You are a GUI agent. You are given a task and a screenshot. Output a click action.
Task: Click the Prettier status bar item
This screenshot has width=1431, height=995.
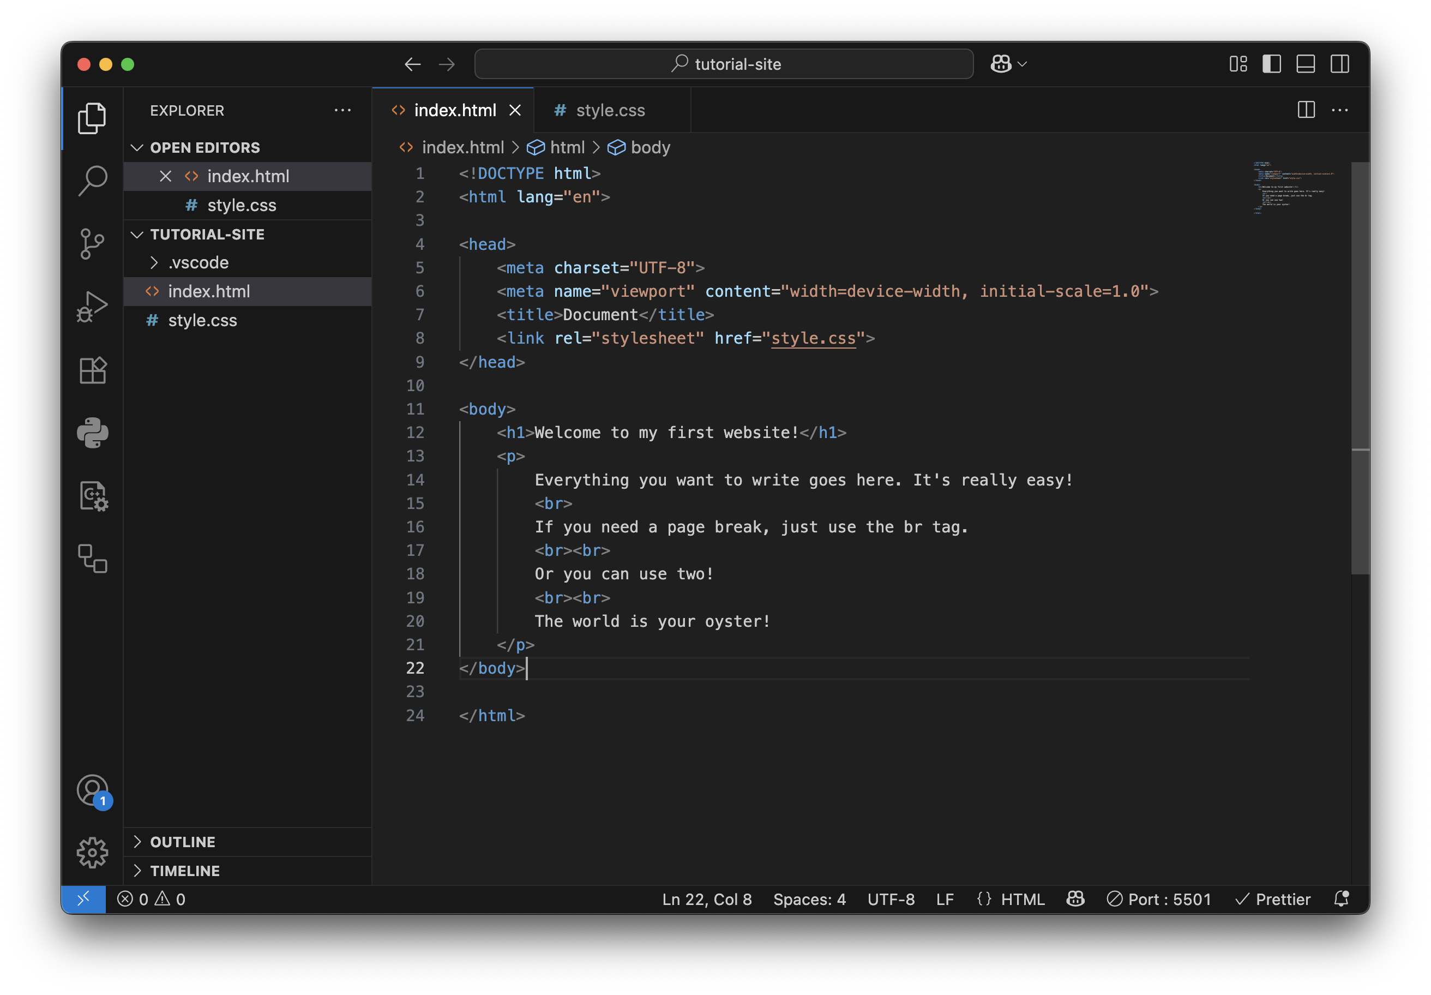1273,899
